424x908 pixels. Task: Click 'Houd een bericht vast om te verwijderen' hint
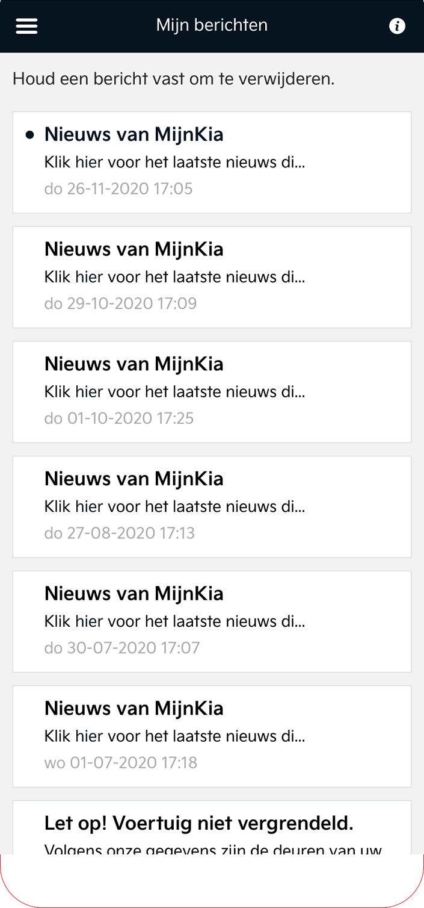click(173, 79)
